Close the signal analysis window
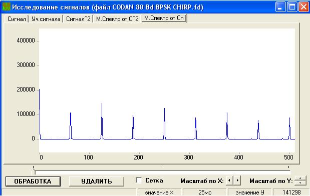 click(x=303, y=7)
